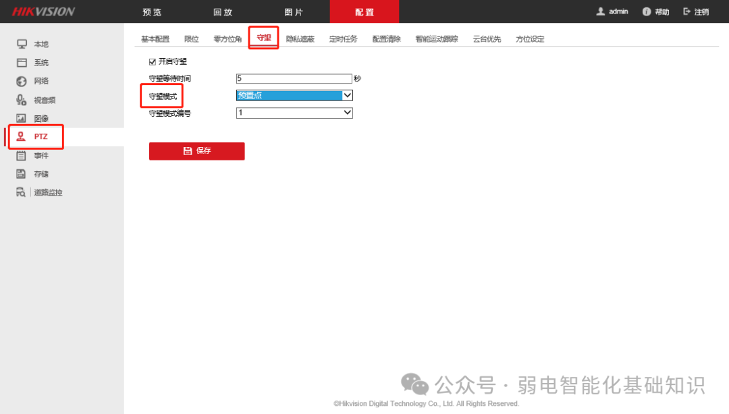Click the 视音频 microphone icon in sidebar

point(22,100)
